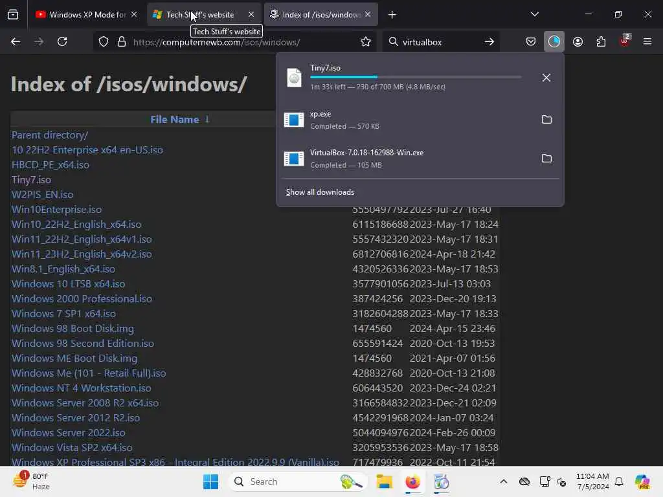Open new tab with plus button

(x=392, y=15)
